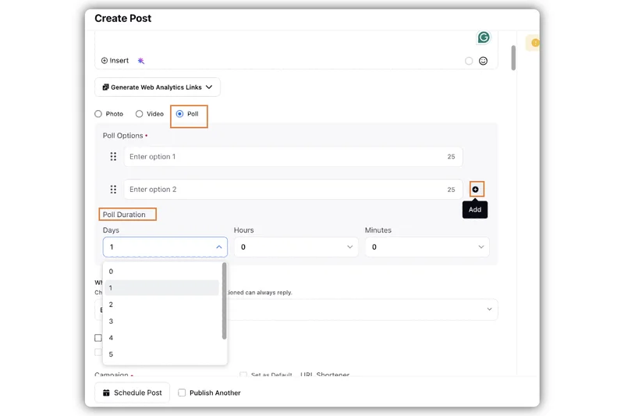The width and height of the screenshot is (624, 416).
Task: Open the emoji picker smiley icon
Action: 484,61
